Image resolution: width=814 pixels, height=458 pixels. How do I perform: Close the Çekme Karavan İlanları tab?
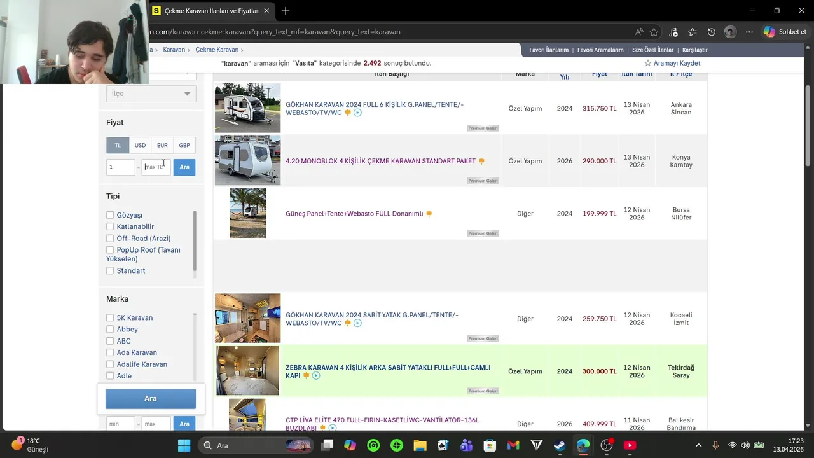266,11
